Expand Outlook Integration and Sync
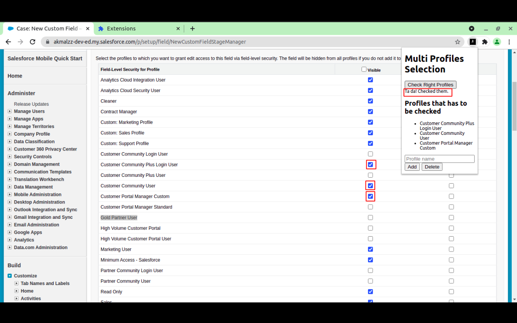This screenshot has width=517, height=323. [x=10, y=210]
